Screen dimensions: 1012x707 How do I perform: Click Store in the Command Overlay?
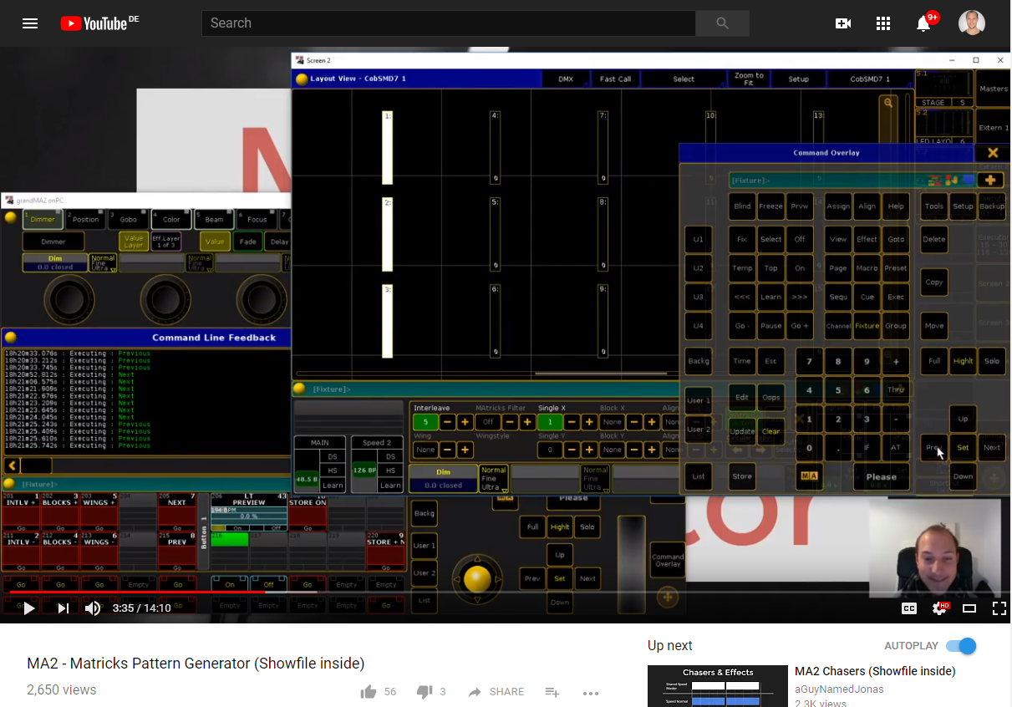pos(742,477)
